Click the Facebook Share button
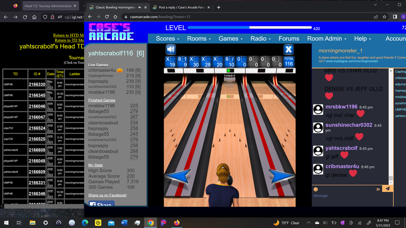 (x=101, y=204)
